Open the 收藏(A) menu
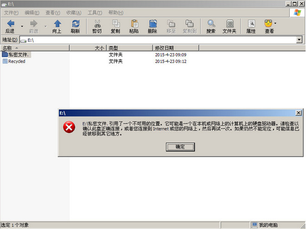306x229 pixels. pos(74,13)
